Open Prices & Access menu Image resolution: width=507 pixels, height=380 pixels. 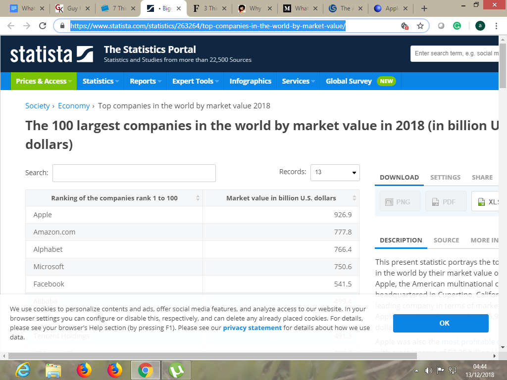(x=44, y=81)
